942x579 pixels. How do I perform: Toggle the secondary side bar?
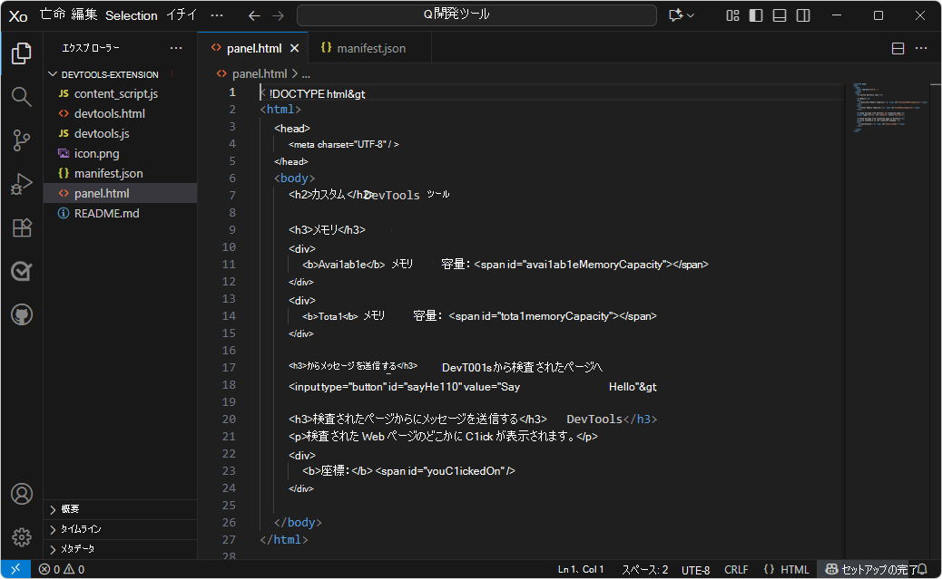(802, 15)
